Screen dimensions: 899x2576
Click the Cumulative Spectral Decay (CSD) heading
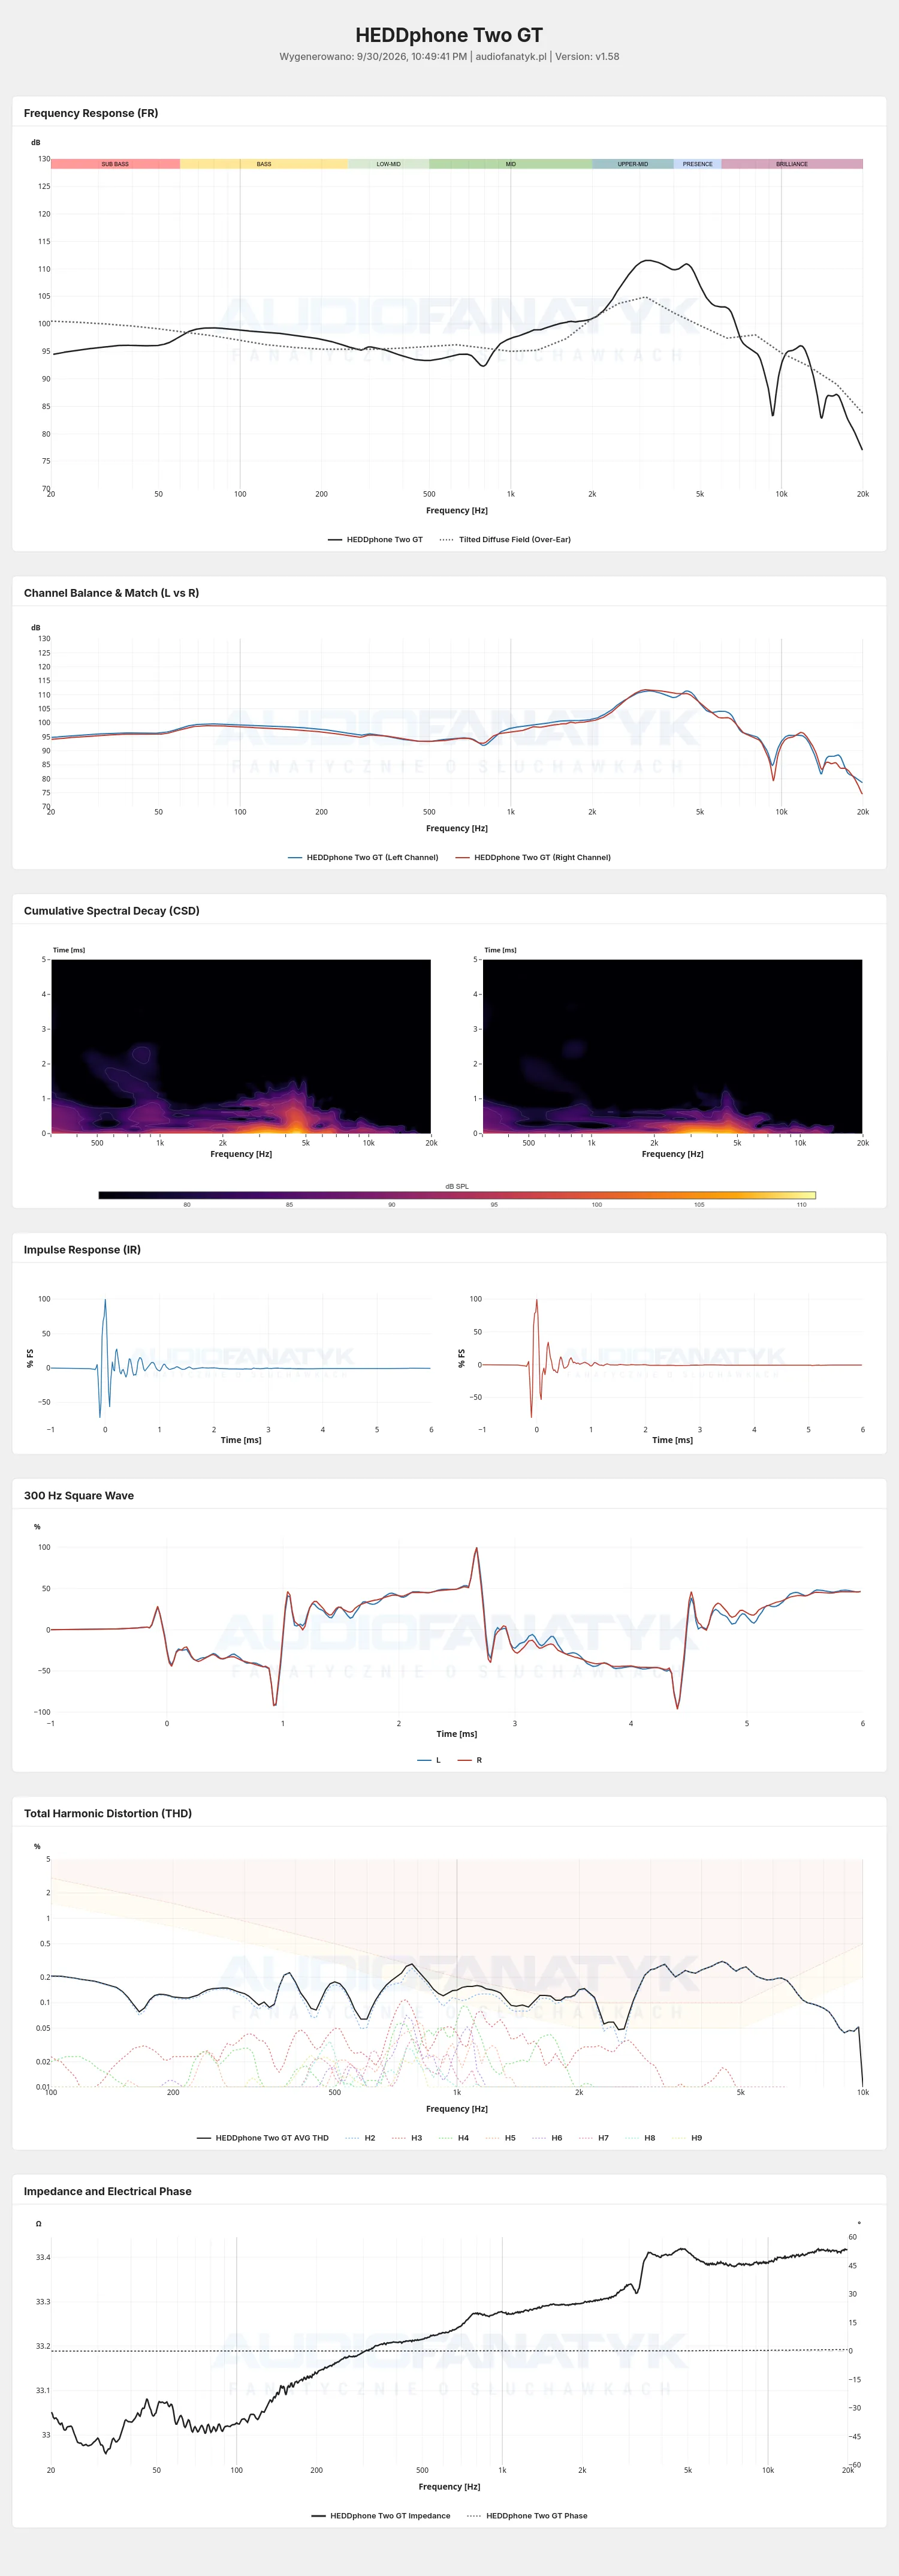click(112, 911)
